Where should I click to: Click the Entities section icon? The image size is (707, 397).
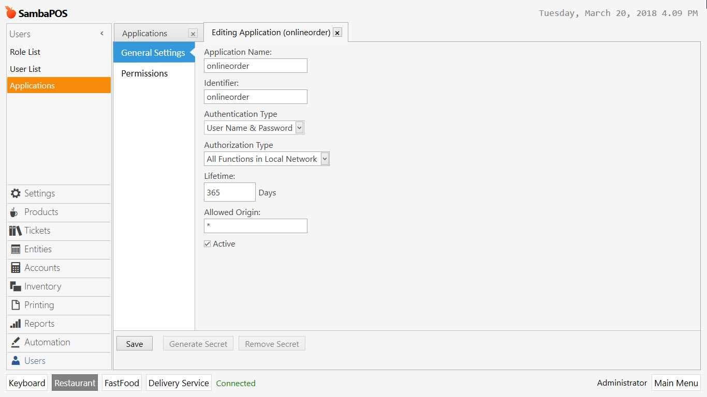pyautogui.click(x=16, y=250)
